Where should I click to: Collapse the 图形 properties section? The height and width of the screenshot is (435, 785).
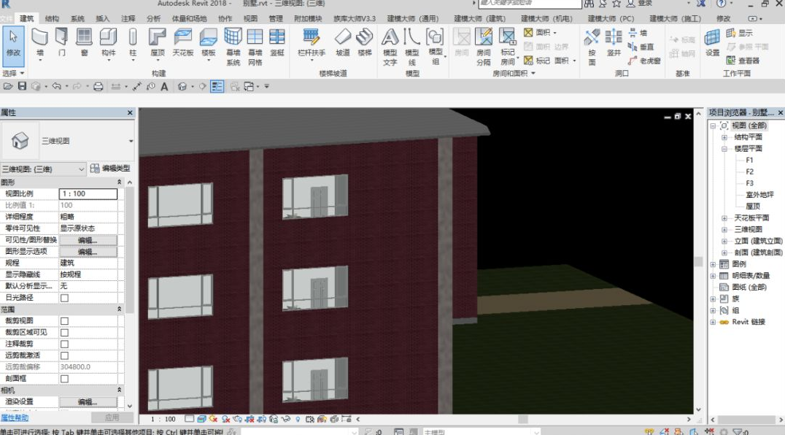click(119, 182)
